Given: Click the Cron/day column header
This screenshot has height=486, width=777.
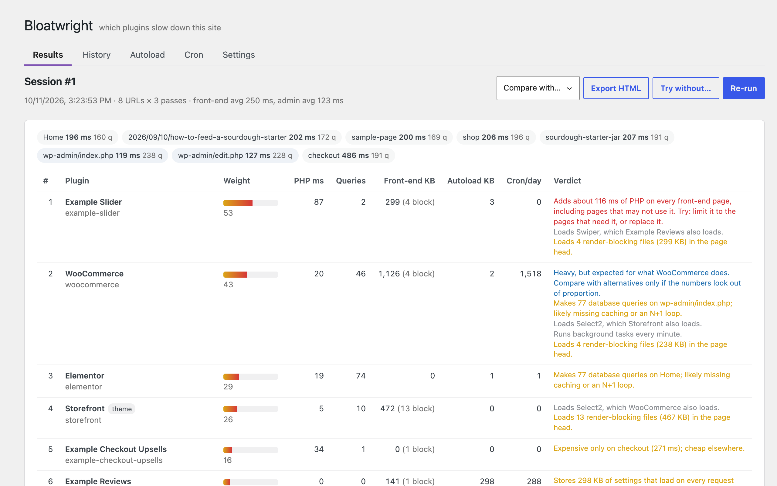Looking at the screenshot, I should 524,181.
